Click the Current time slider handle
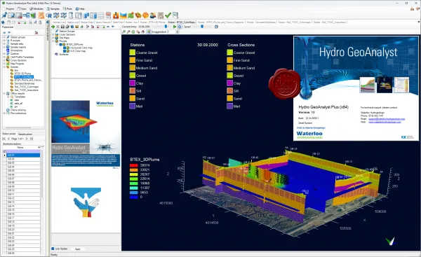 pyautogui.click(x=166, y=27)
